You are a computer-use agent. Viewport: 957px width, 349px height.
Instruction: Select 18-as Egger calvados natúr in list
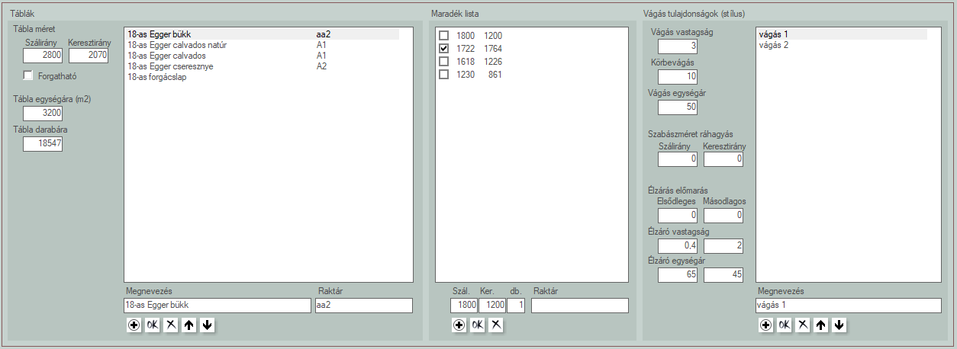[x=177, y=45]
